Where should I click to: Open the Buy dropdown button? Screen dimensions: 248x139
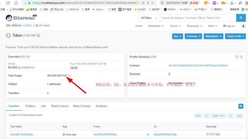coord(178,36)
